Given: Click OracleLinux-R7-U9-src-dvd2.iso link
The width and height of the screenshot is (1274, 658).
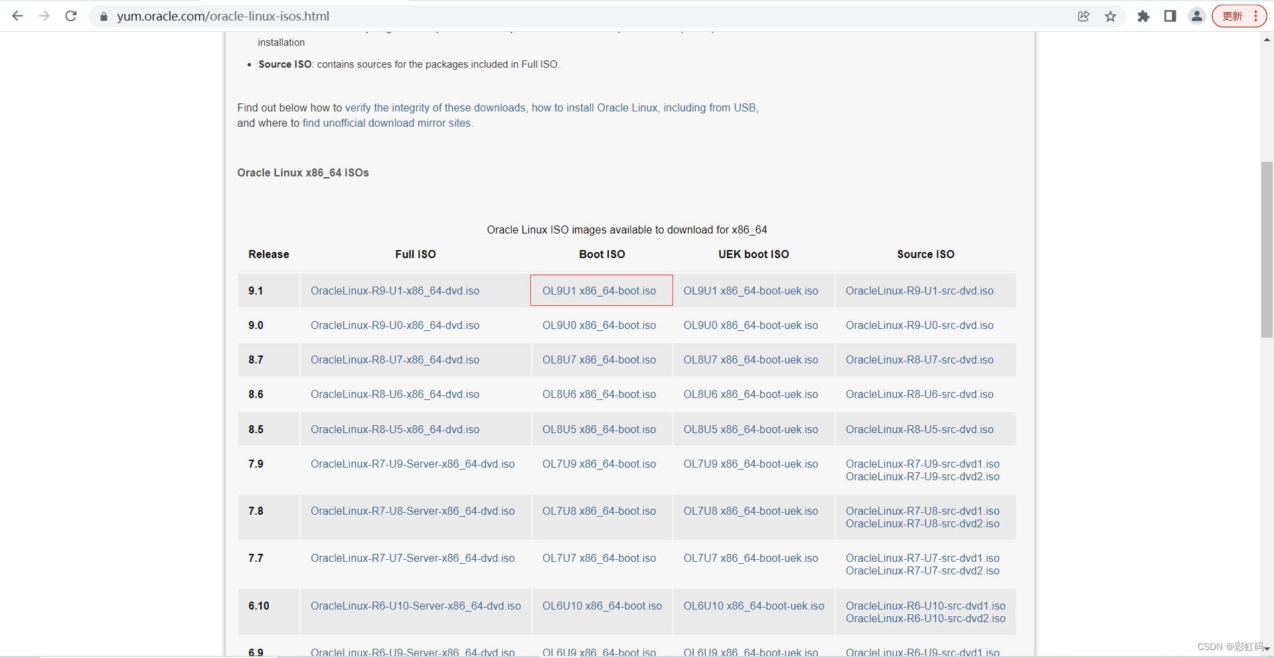Looking at the screenshot, I should click(x=922, y=476).
